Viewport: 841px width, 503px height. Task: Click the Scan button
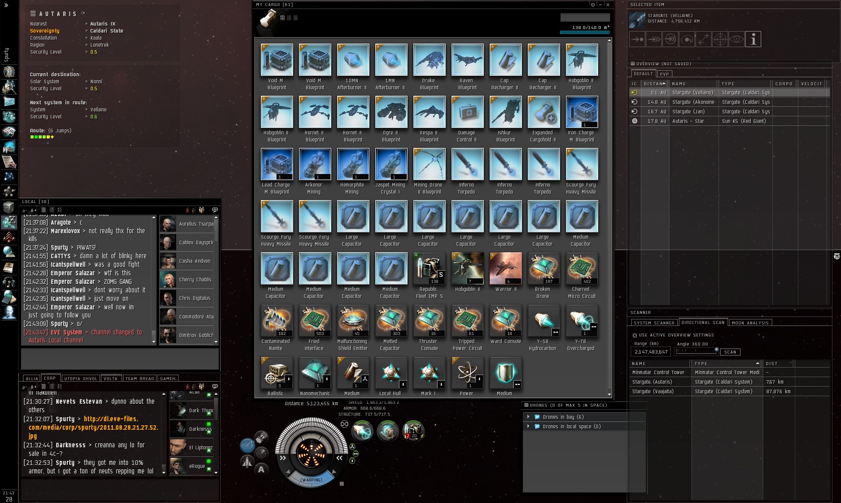pos(730,352)
